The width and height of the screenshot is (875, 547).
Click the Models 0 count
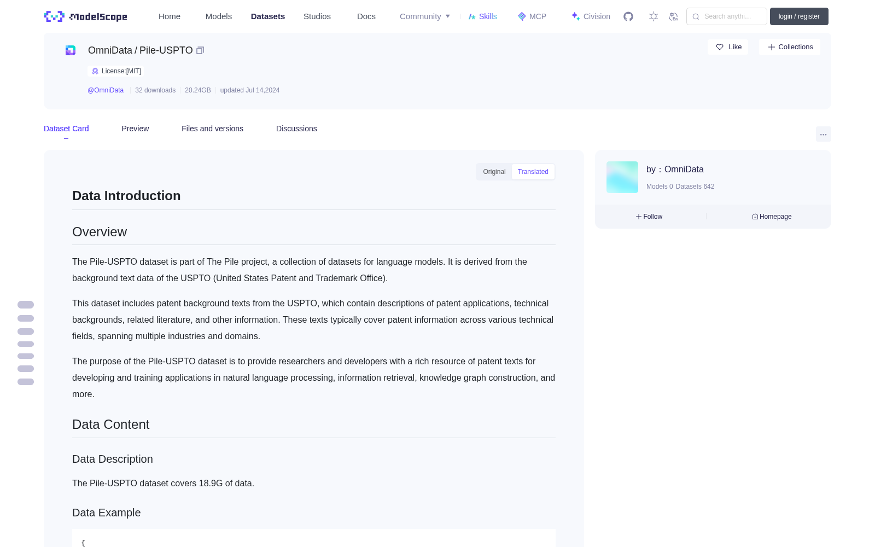click(x=660, y=187)
